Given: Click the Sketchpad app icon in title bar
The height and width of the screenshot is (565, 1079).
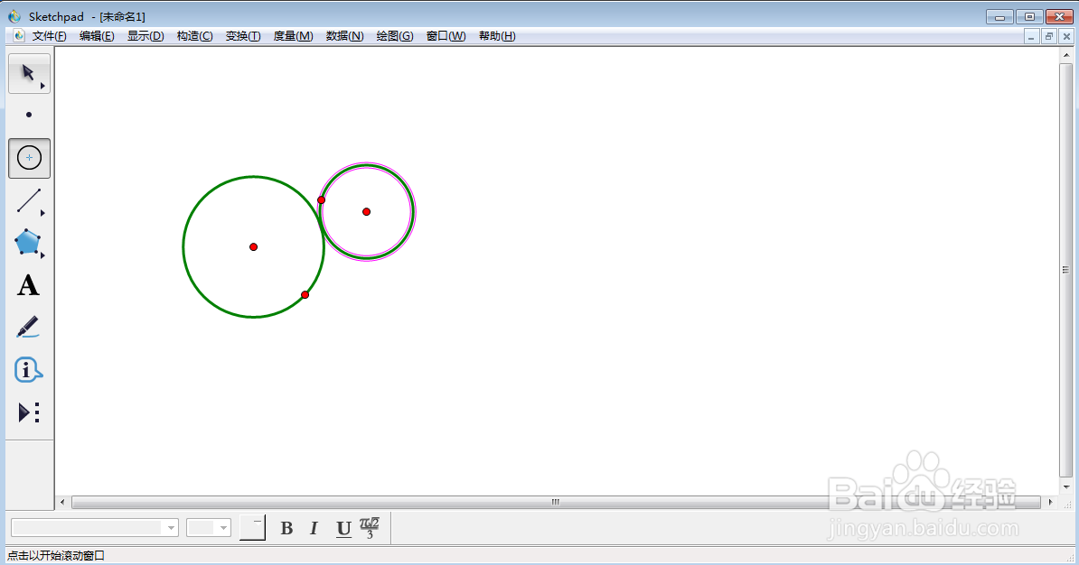Looking at the screenshot, I should [x=14, y=16].
